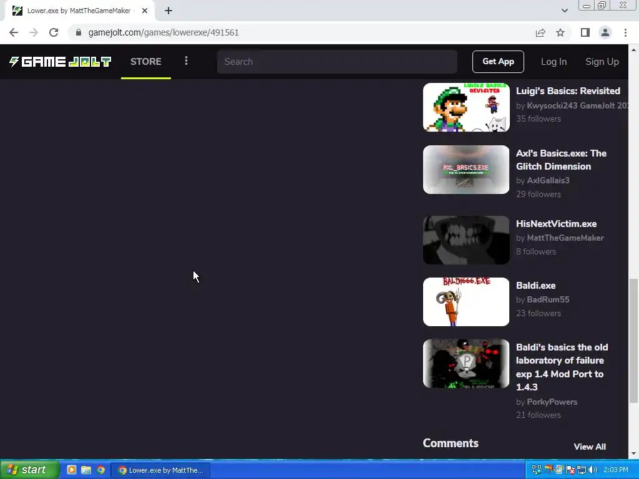639x479 pixels.
Task: Open a new tab with the plus button
Action: tap(168, 11)
